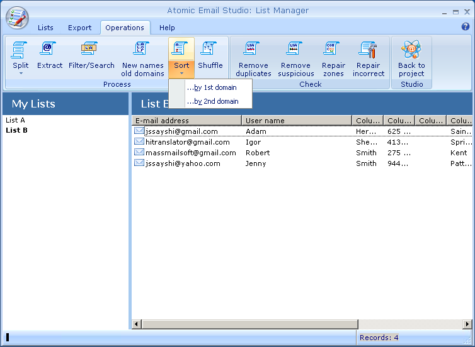Click the third Colu... column header
475x347 pixels.
(431, 120)
